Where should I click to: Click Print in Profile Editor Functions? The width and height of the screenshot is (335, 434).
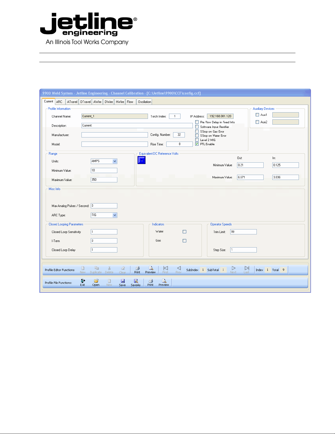tap(137, 269)
